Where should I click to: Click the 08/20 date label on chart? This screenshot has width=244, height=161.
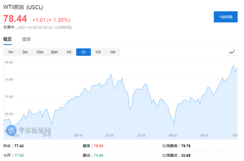(173, 135)
